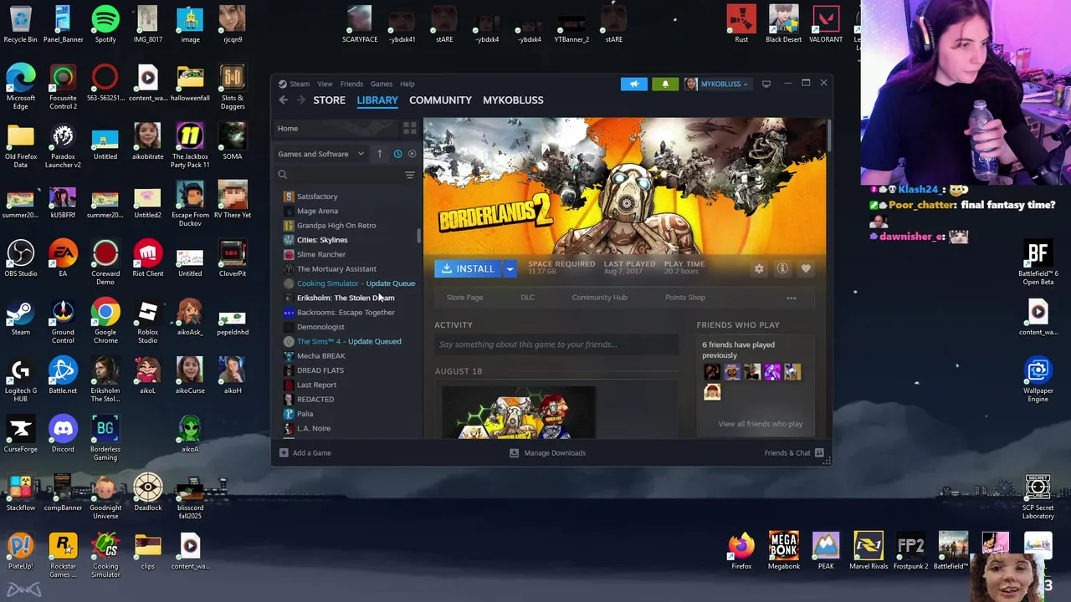Screen dimensions: 1071x602
Task: Select Backrooms: Escape Together
Action: click(346, 313)
